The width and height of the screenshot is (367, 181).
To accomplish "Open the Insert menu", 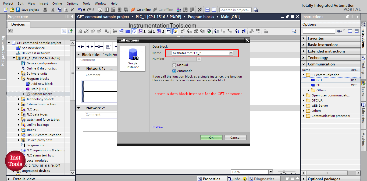I will pyautogui.click(x=44, y=4).
